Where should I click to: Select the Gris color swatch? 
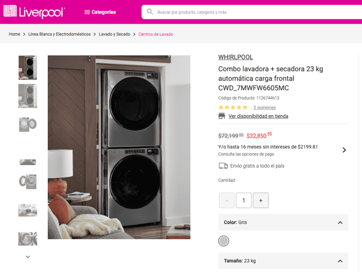[x=224, y=241]
